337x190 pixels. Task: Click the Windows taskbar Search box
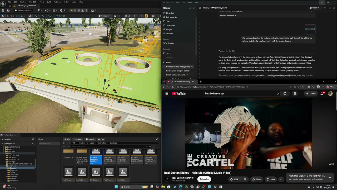134,187
